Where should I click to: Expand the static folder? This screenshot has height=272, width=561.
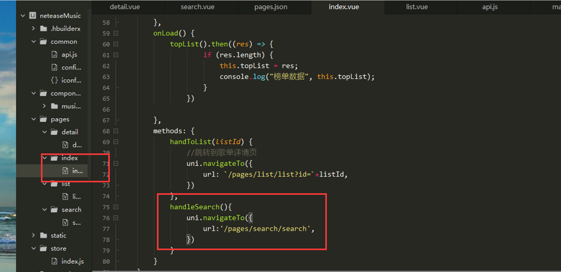coord(33,235)
